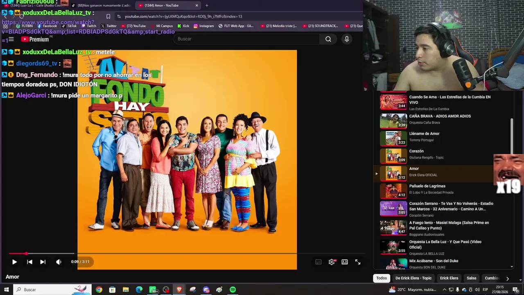Open the Kick bookmark
Viewport: 524px width, 295px height.
[x=183, y=26]
